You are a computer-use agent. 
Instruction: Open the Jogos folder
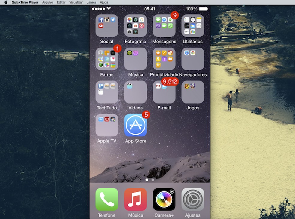tap(193, 92)
